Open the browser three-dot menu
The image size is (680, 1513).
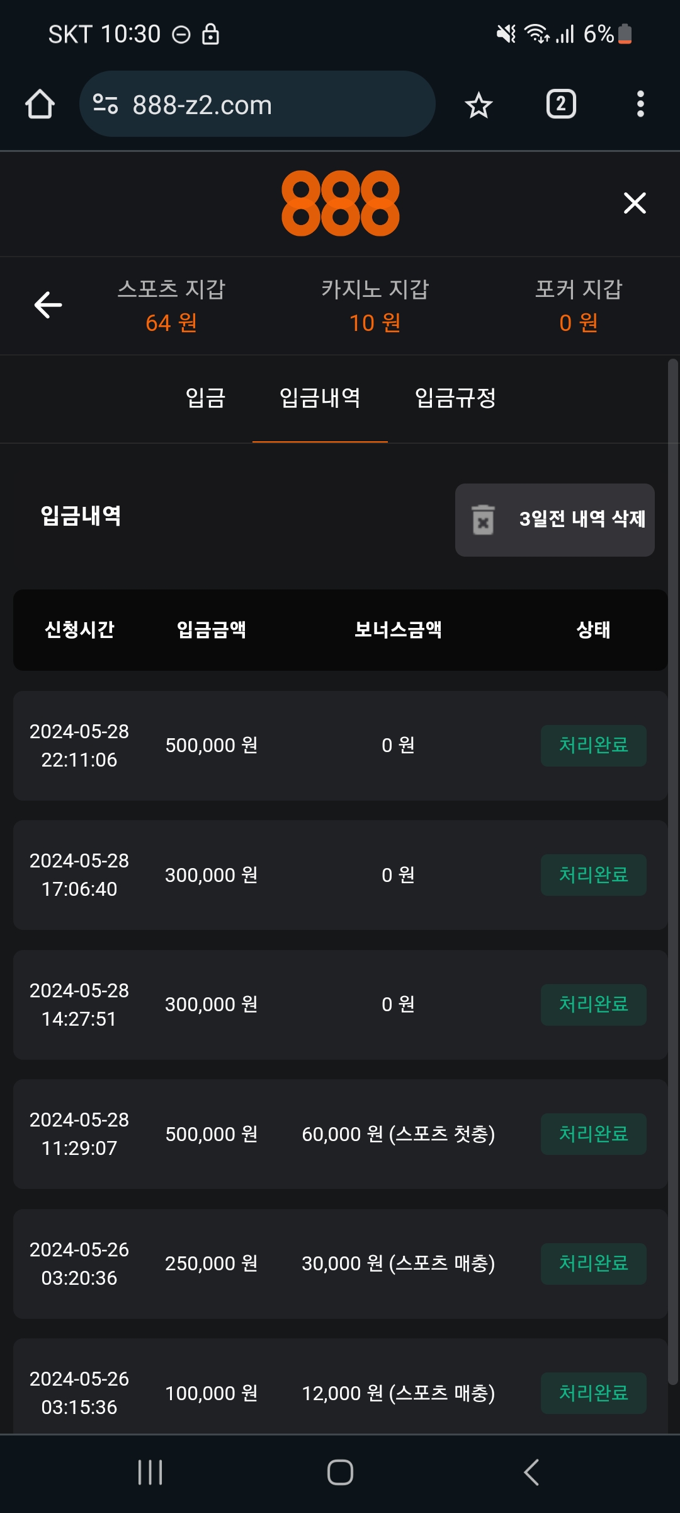(640, 104)
